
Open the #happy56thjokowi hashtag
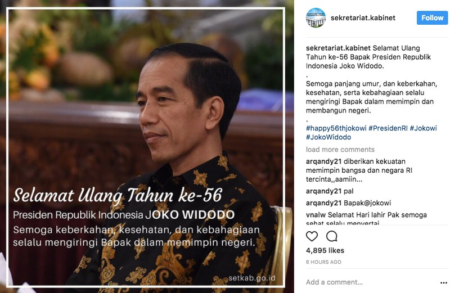click(x=336, y=128)
